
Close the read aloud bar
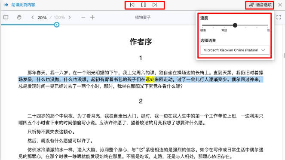(x=280, y=5)
